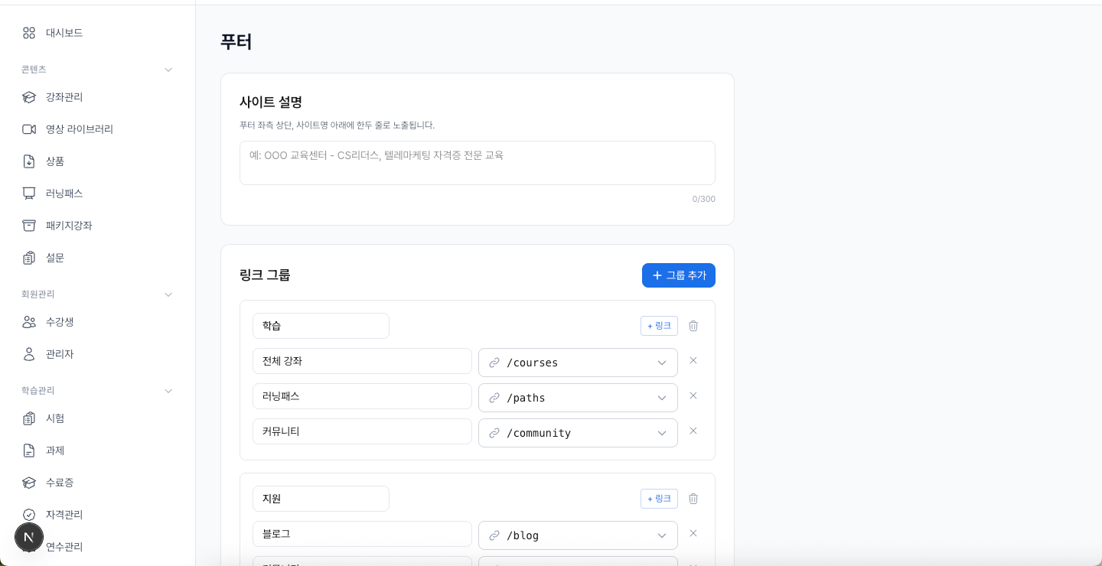Screen dimensions: 1102x566
Task: Open 수강생 in the sidebar
Action: click(x=97, y=322)
